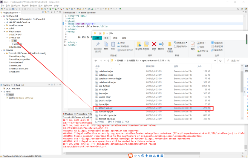Open the Eclipse Project menu

[x=33, y=6]
